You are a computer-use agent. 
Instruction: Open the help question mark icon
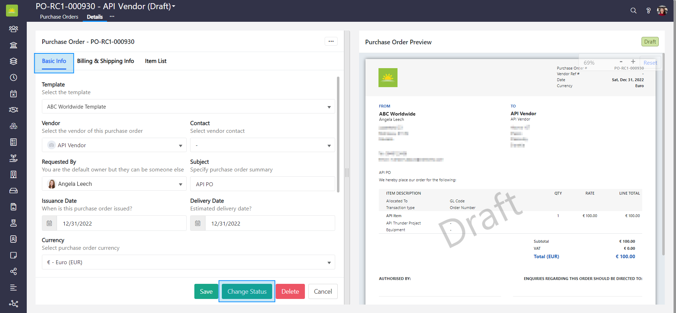click(648, 11)
